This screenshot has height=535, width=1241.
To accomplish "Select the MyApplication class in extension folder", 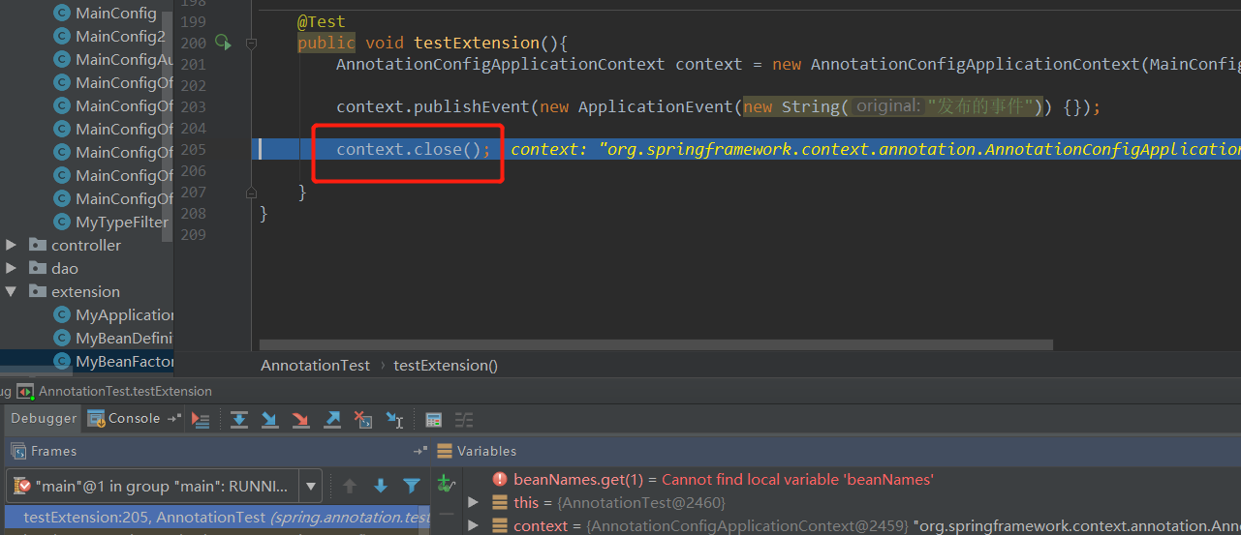I will point(124,314).
